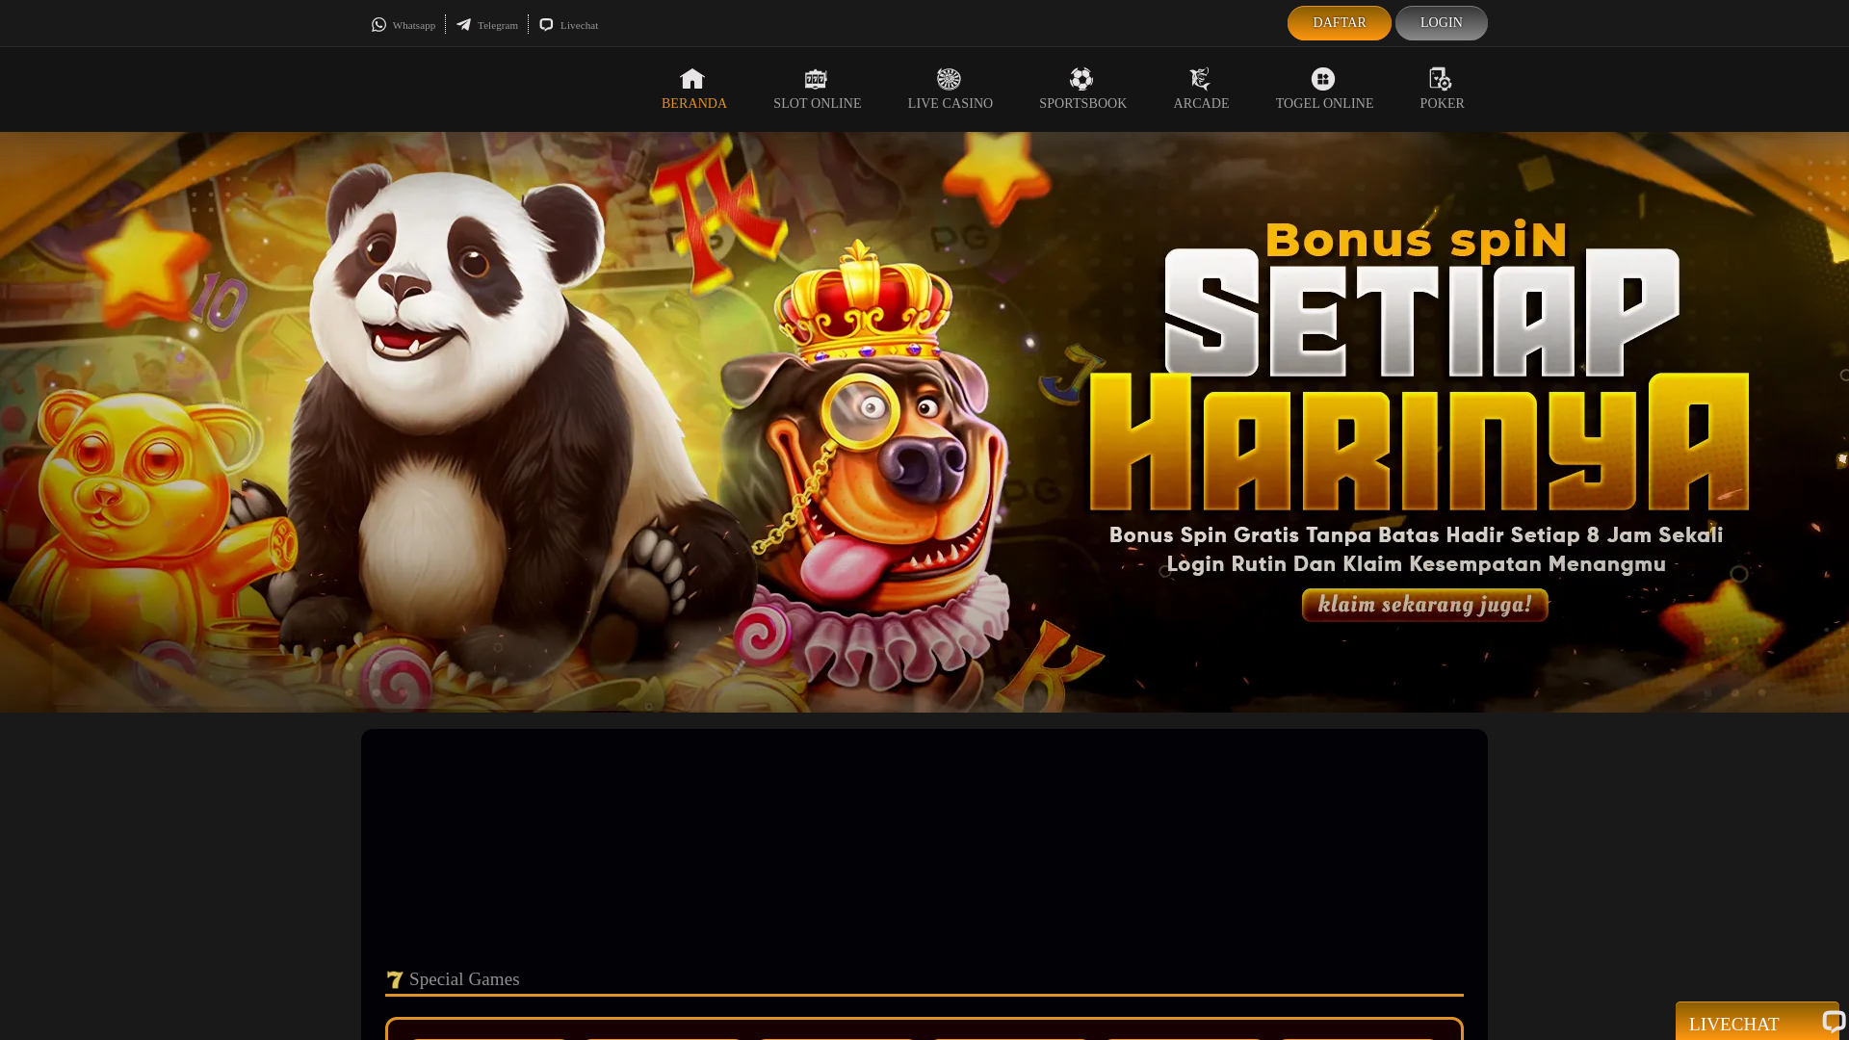
Task: Click the Poker cards icon
Action: tap(1441, 79)
